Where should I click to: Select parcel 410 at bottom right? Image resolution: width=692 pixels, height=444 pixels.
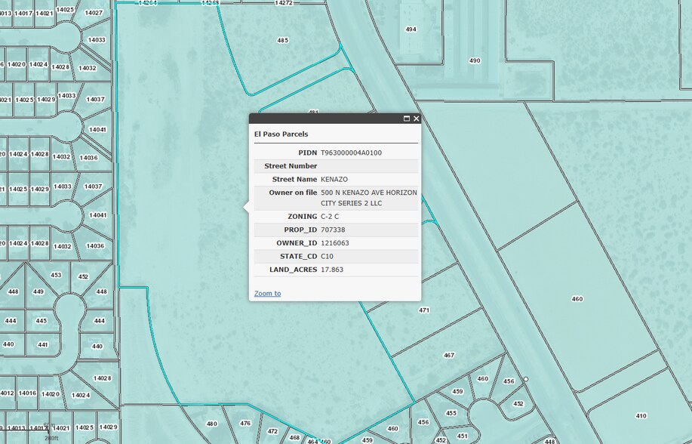pos(641,415)
